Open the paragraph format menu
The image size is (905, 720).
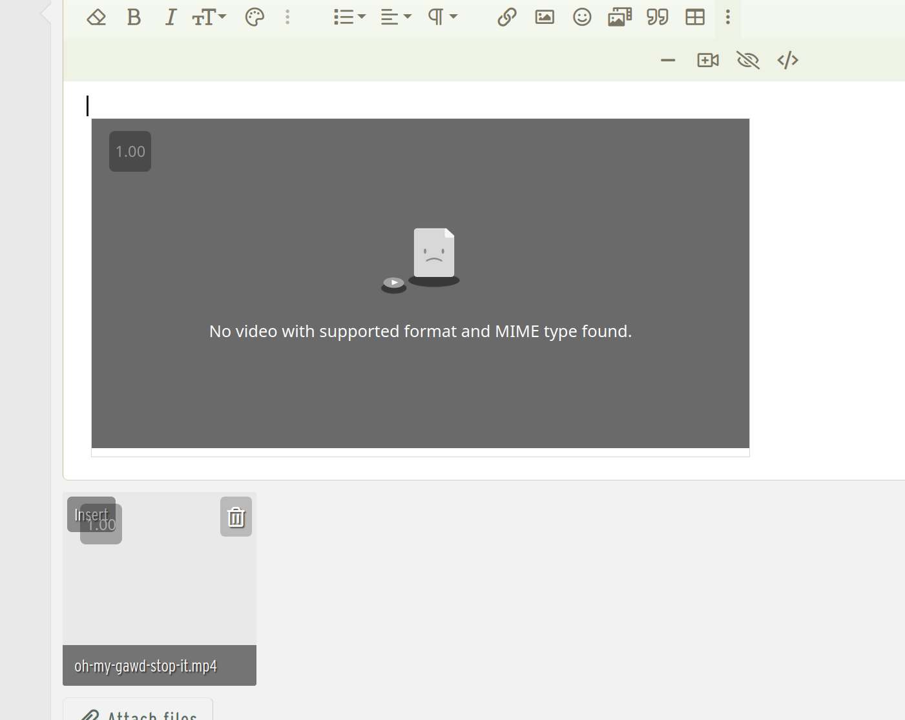(x=442, y=17)
